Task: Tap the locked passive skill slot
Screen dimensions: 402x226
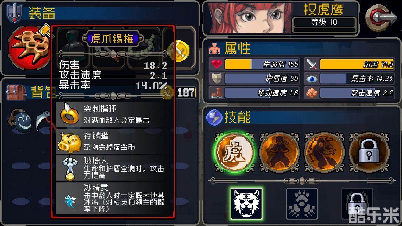Action: (x=357, y=203)
